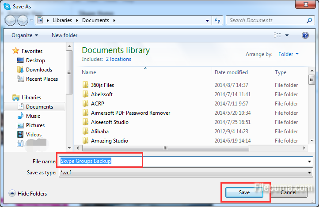319x207 pixels.
Task: Click New folder in toolbar
Action: click(65, 35)
